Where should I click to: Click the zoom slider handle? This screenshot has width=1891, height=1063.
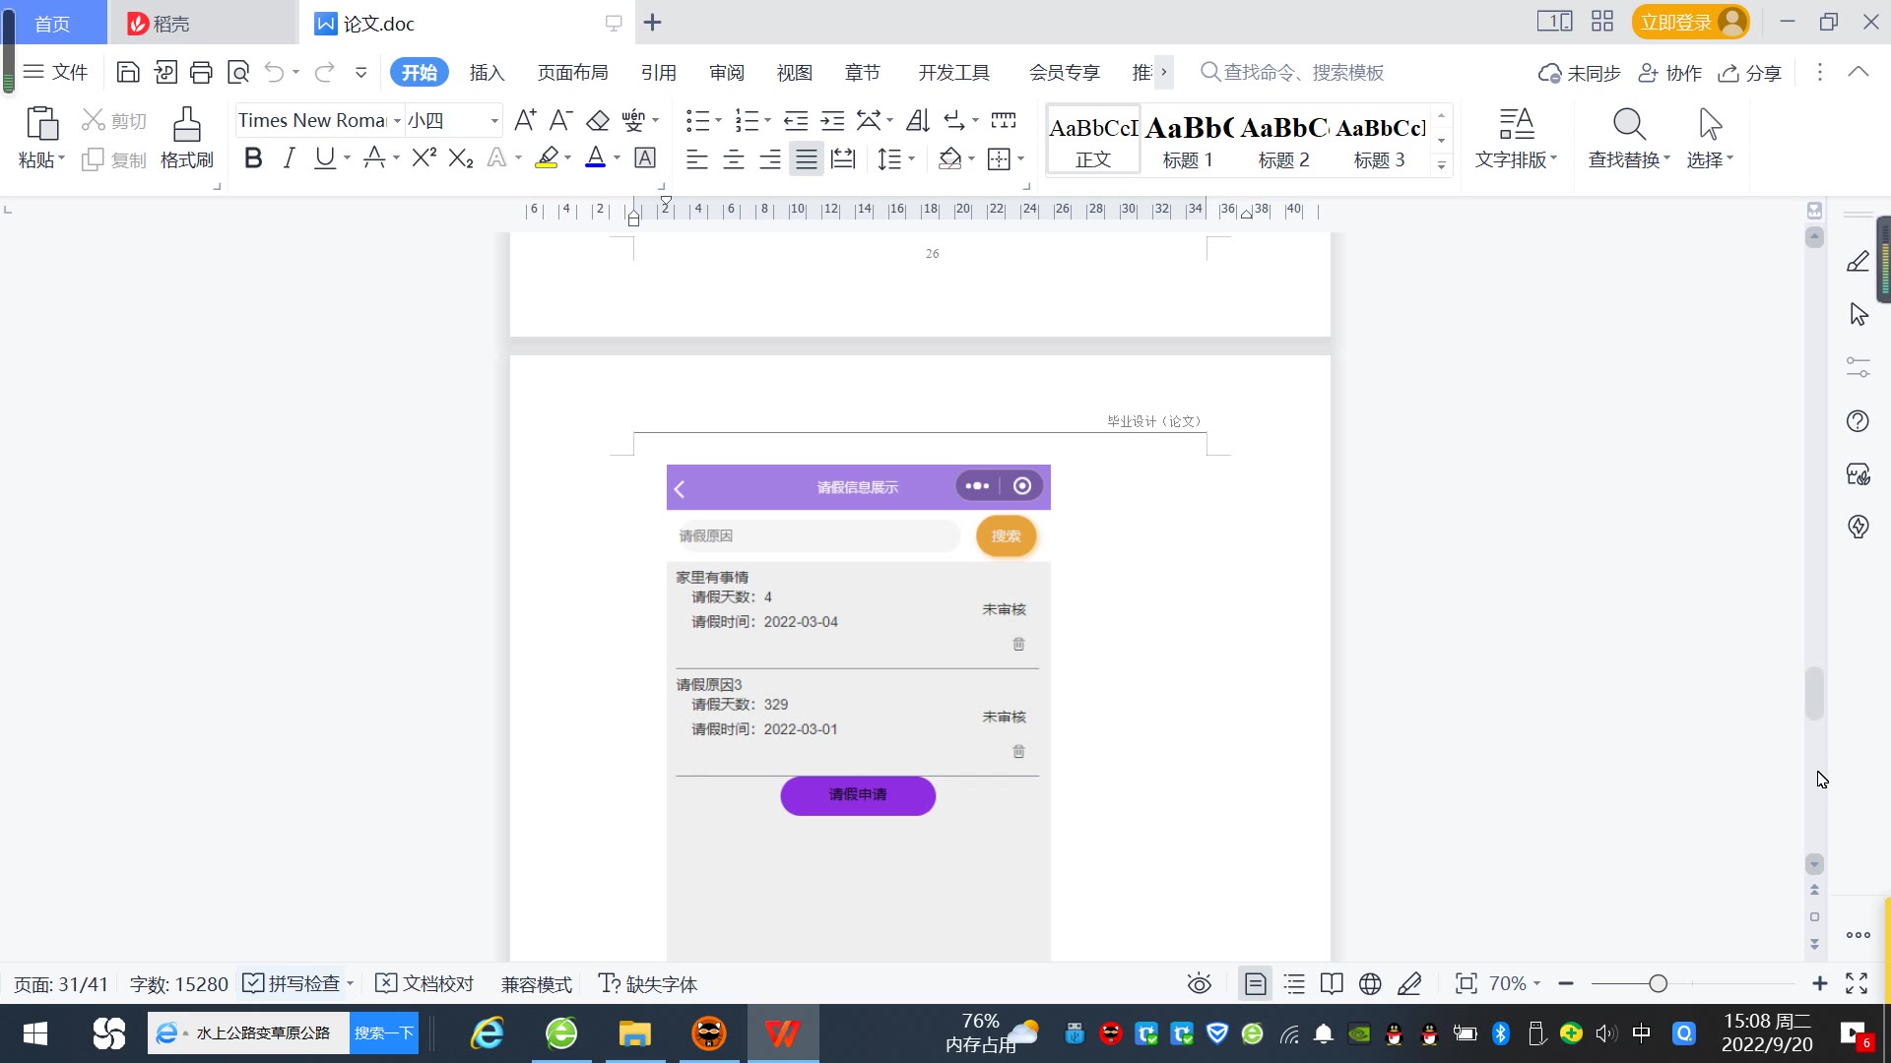pyautogui.click(x=1658, y=984)
